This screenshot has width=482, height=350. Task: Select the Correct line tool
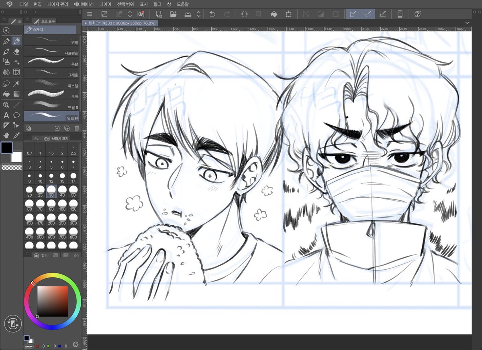(16, 125)
